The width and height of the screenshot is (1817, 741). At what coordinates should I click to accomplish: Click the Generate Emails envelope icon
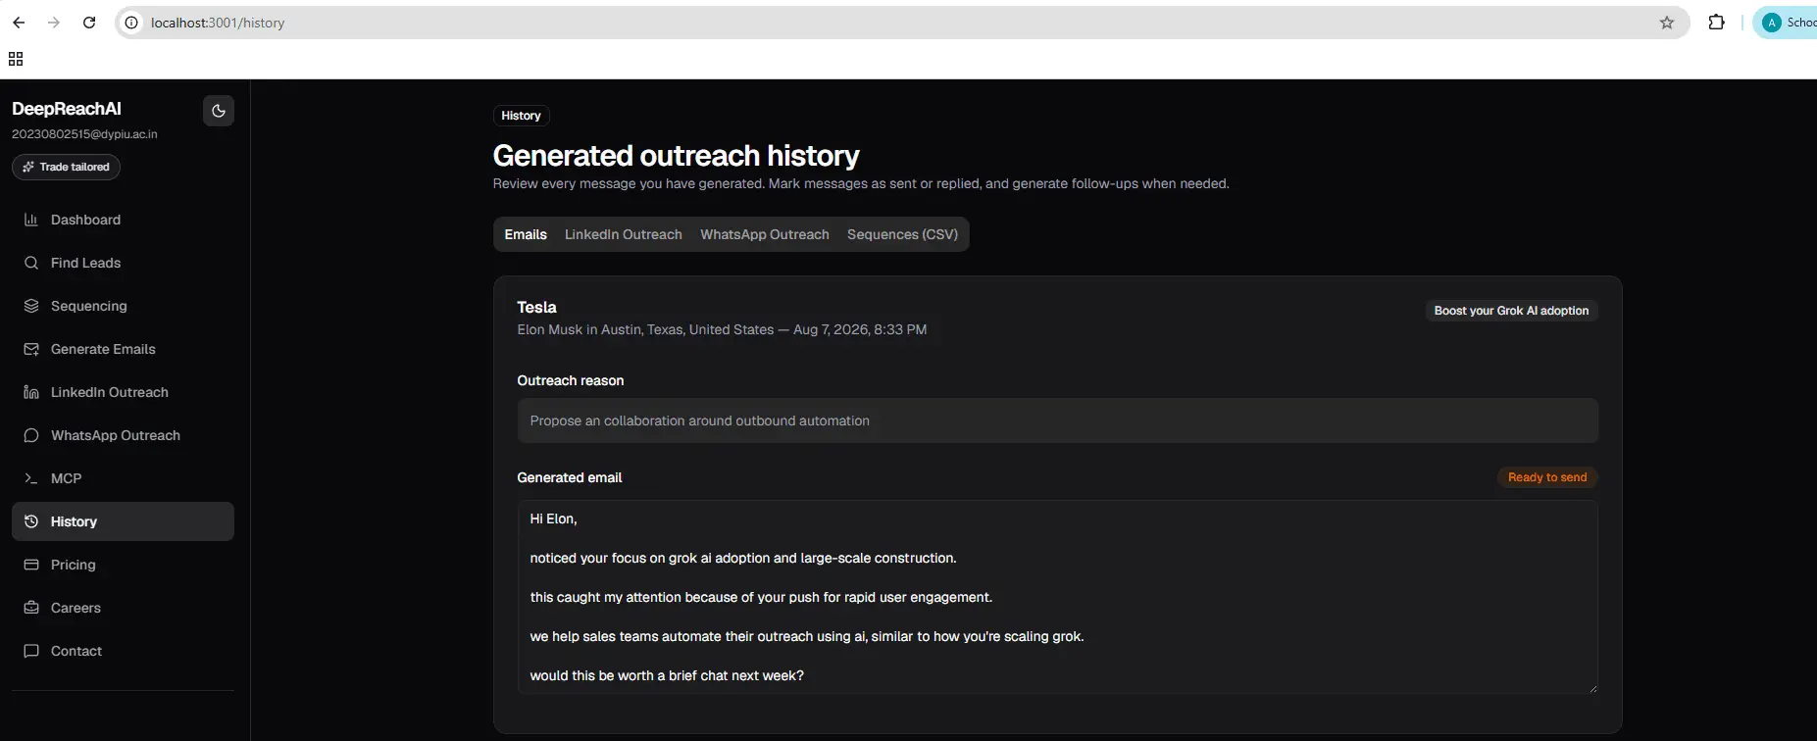click(x=31, y=349)
